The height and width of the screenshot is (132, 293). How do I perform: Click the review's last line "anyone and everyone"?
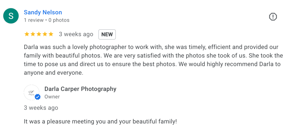[54, 73]
